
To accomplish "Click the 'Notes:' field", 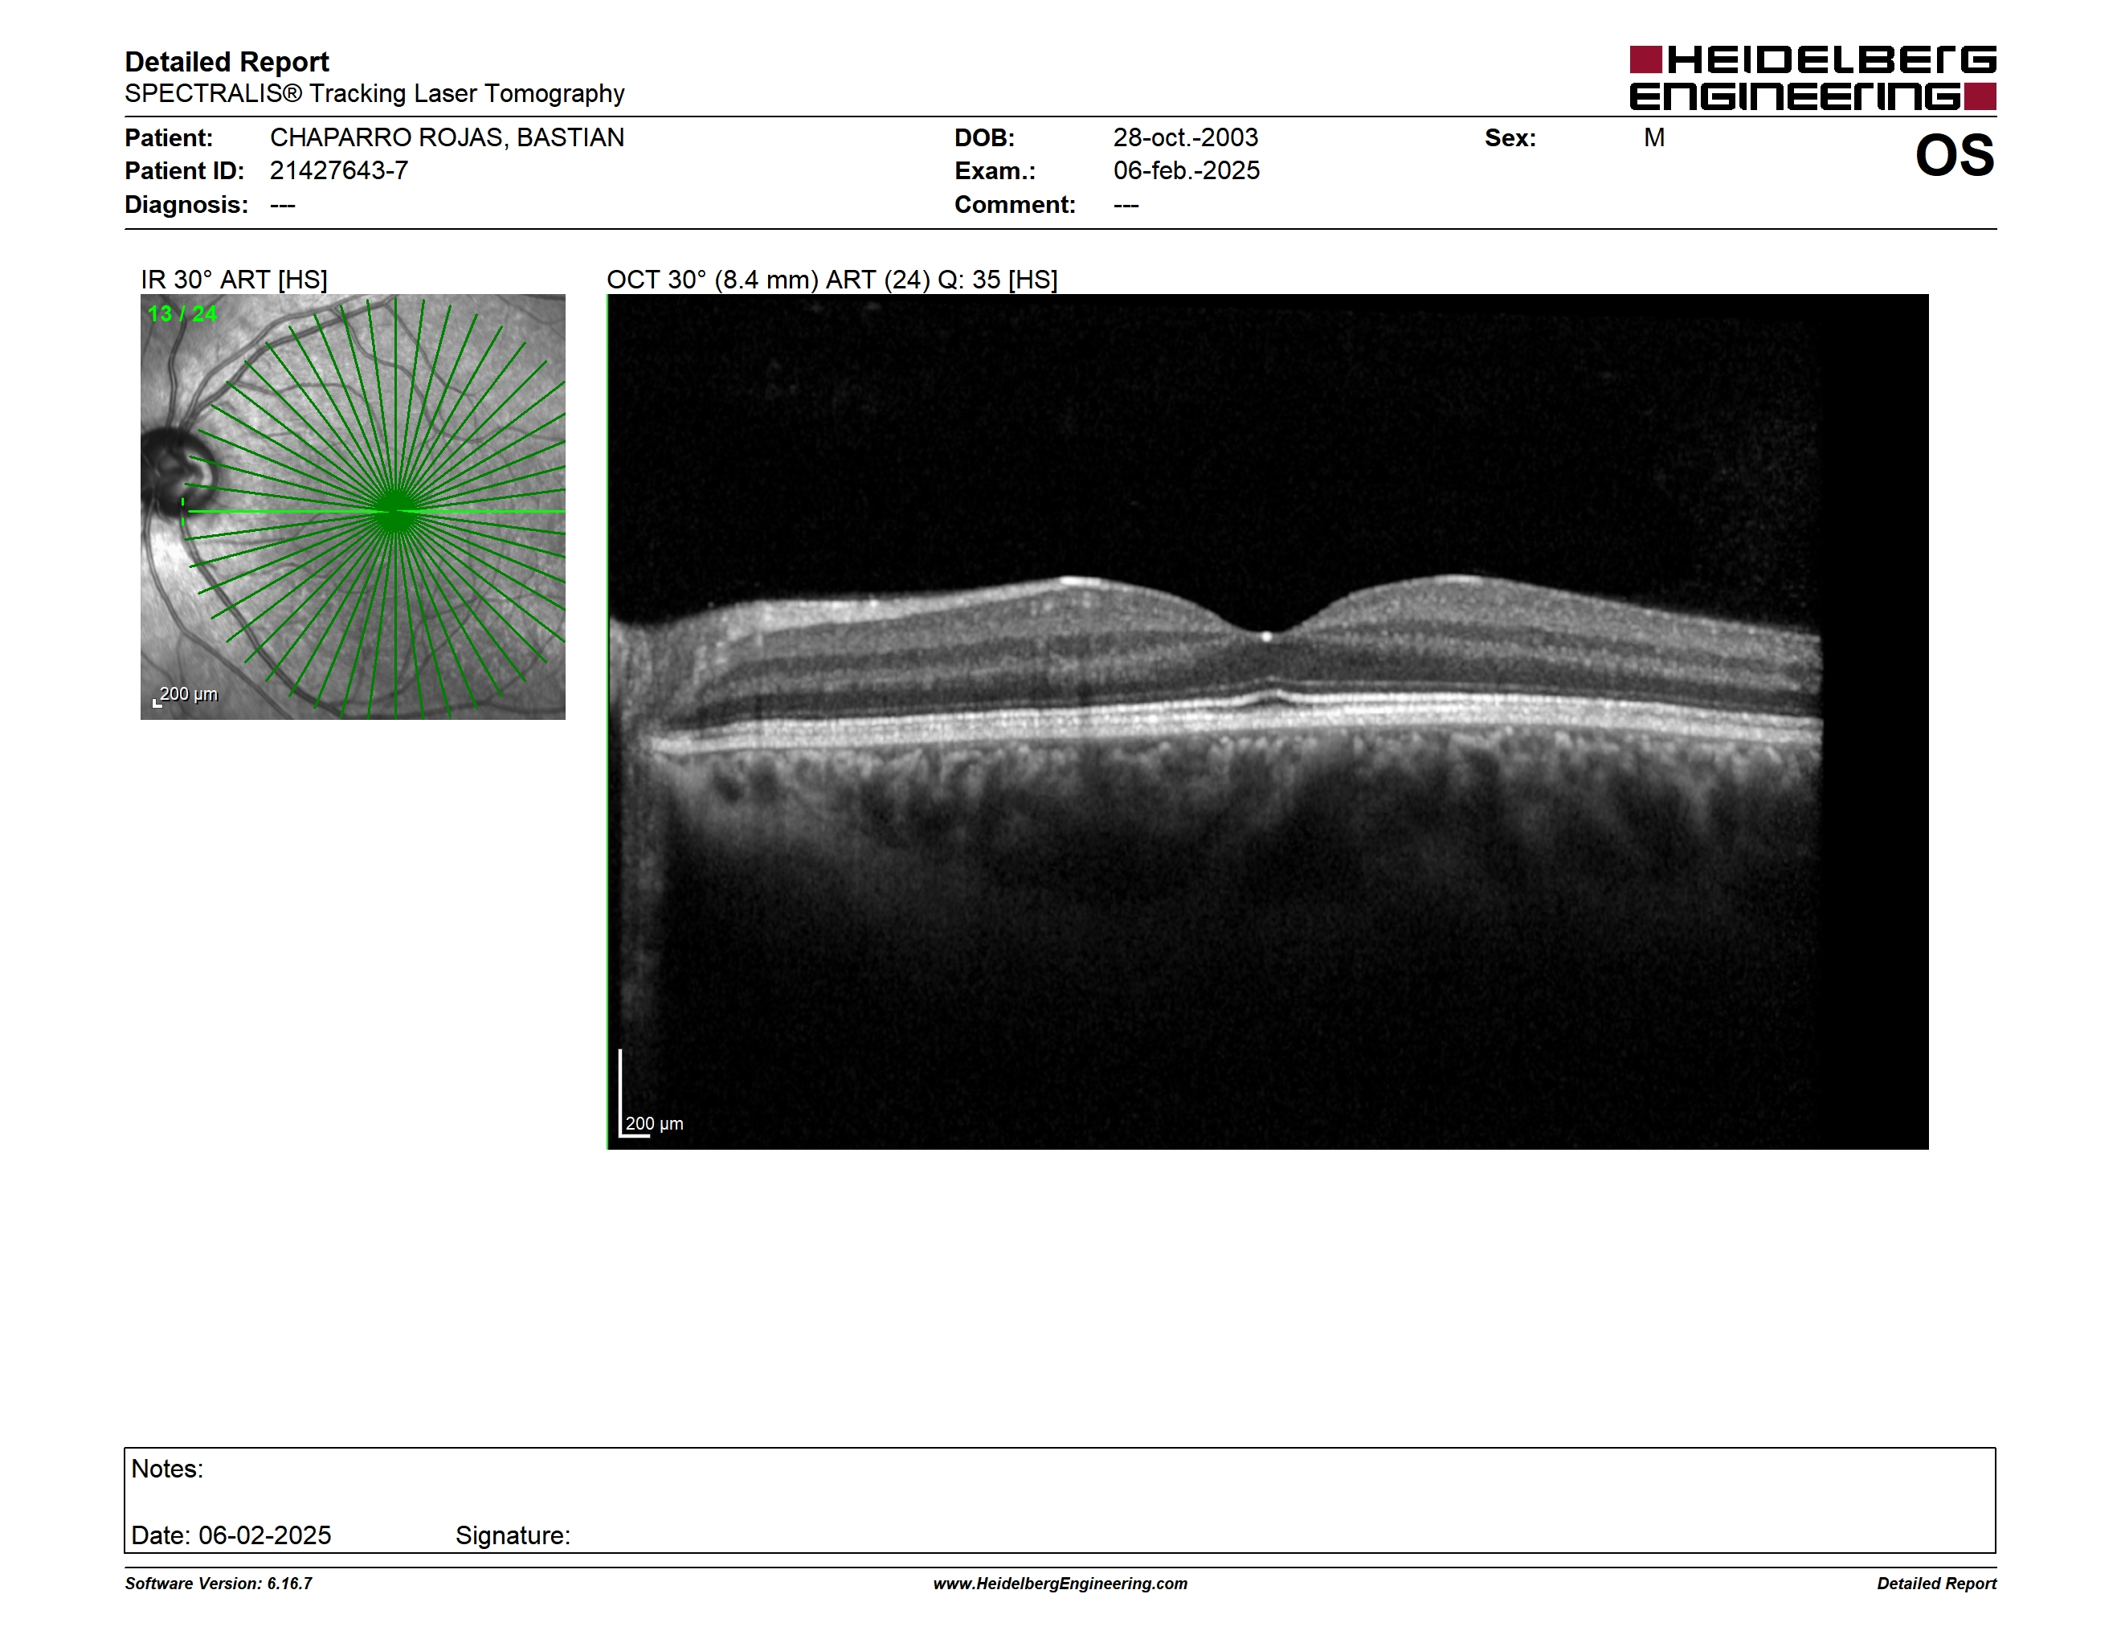I will pos(167,1469).
